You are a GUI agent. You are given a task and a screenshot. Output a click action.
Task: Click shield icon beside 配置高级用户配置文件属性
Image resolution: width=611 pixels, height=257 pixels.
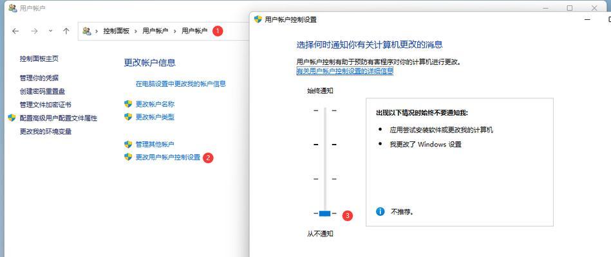point(12,118)
